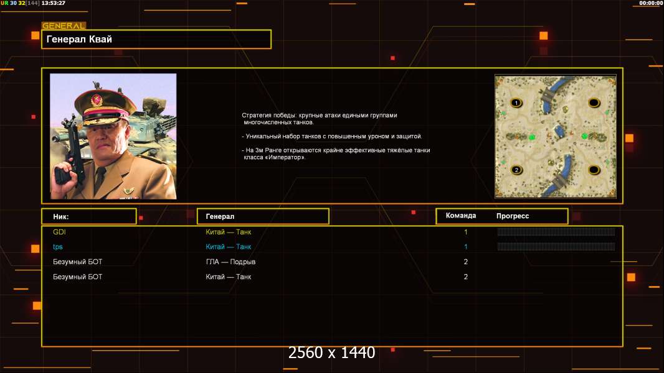This screenshot has width=664, height=373.
Task: Click GDI's loading progress bar
Action: [556, 232]
